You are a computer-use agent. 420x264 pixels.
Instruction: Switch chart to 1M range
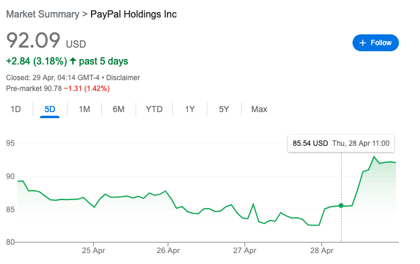84,109
